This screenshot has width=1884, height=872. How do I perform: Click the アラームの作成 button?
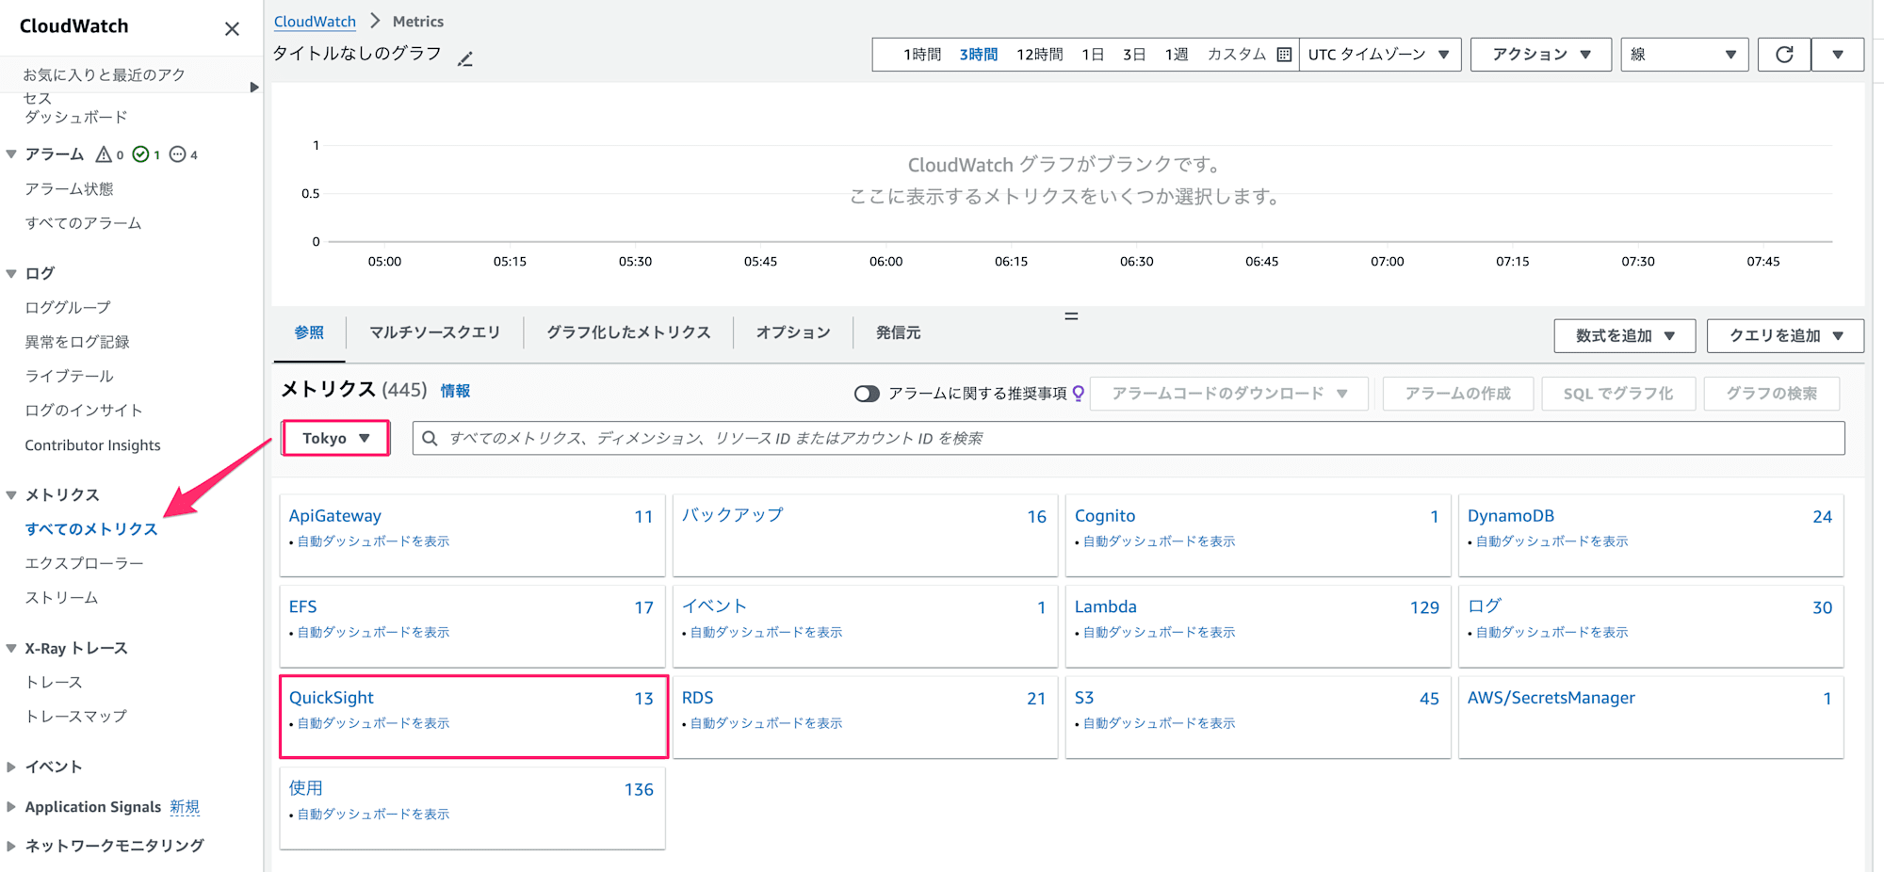click(x=1457, y=394)
